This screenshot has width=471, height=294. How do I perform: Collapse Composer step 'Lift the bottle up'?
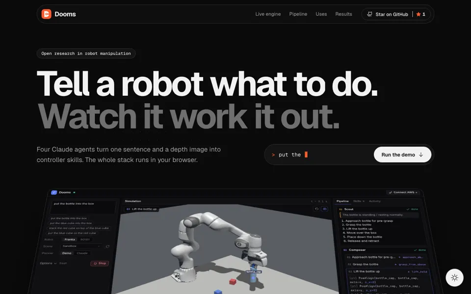tap(388, 271)
